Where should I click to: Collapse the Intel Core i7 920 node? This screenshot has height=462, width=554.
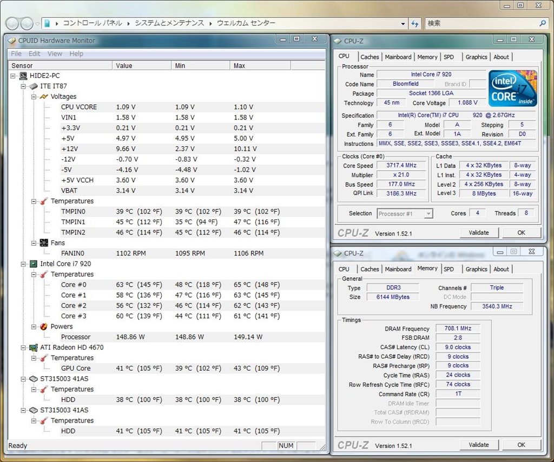[23, 264]
